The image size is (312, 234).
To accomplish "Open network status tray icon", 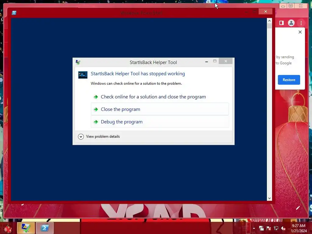I will click(x=276, y=228).
